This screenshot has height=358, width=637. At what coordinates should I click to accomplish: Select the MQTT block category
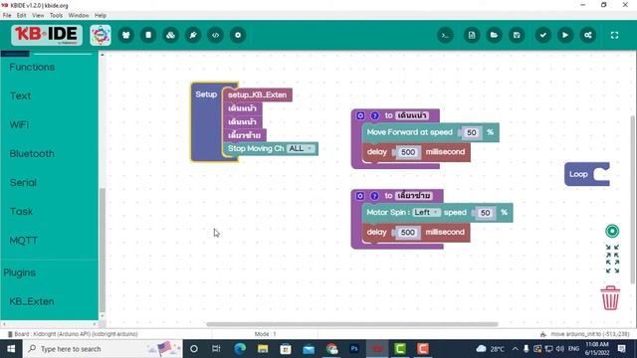coord(24,241)
